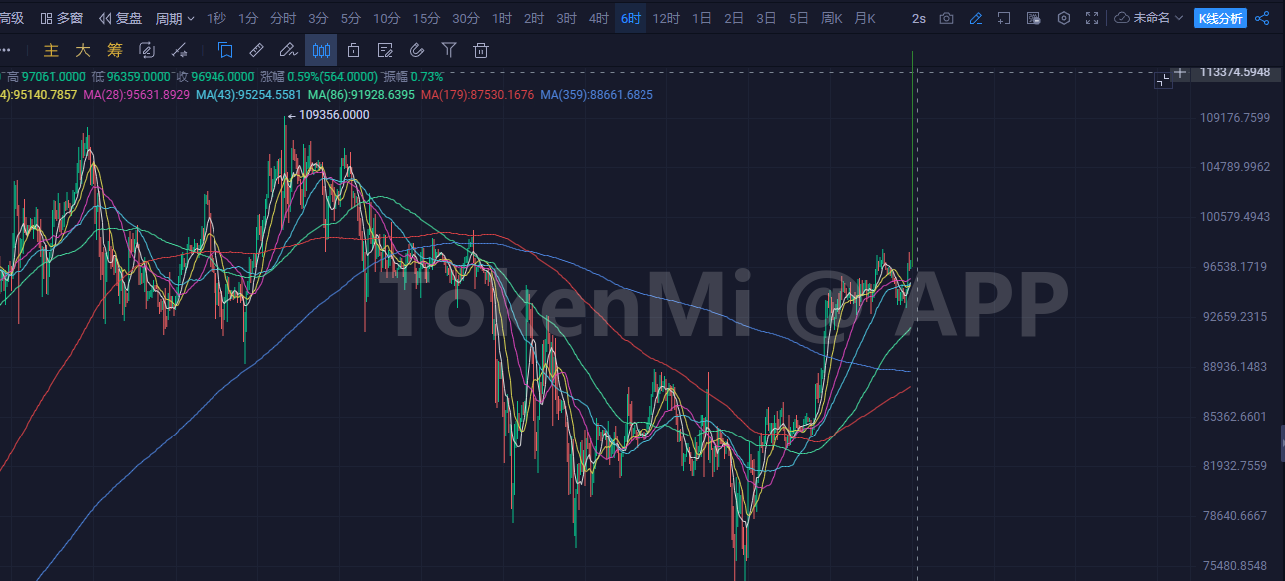Delete drawings with trash icon

pos(481,50)
